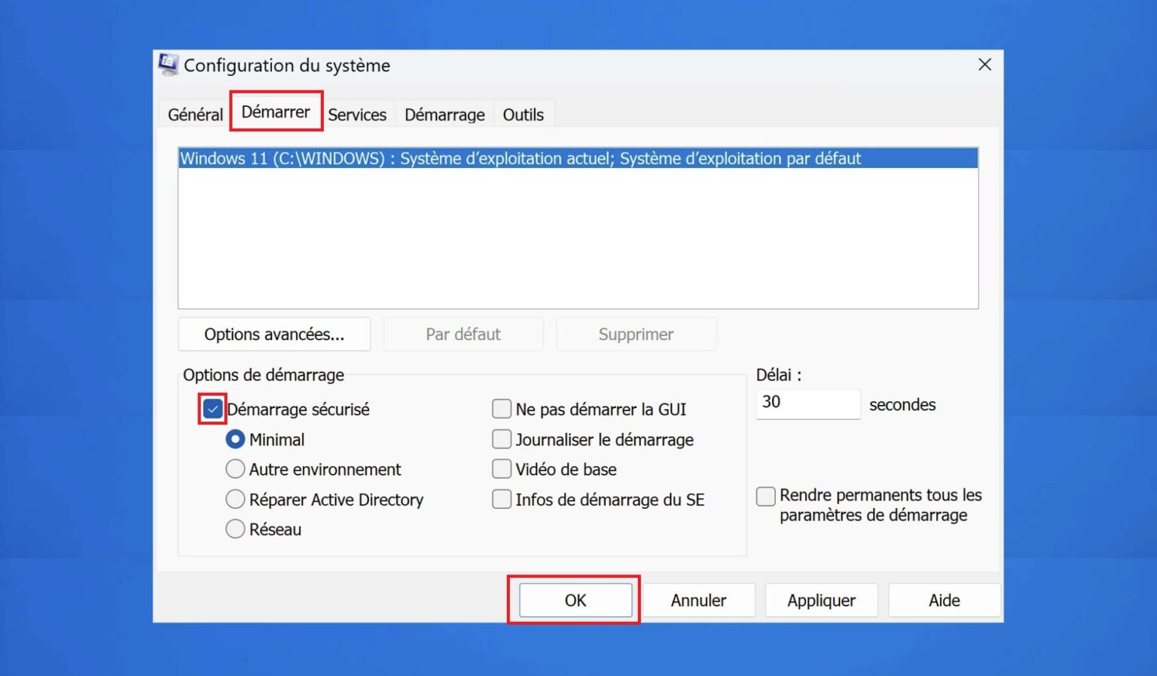The height and width of the screenshot is (676, 1157).
Task: Apply changes with Appliquer
Action: point(821,600)
